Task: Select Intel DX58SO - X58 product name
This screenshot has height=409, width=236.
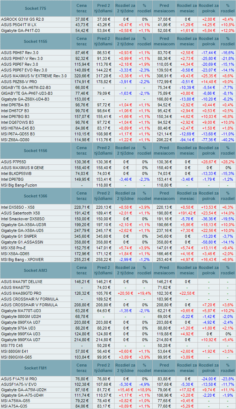Action: click(18, 207)
